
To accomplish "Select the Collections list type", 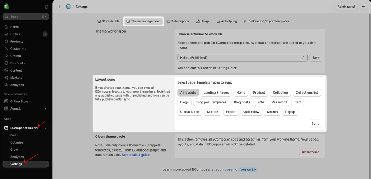I will [x=307, y=93].
